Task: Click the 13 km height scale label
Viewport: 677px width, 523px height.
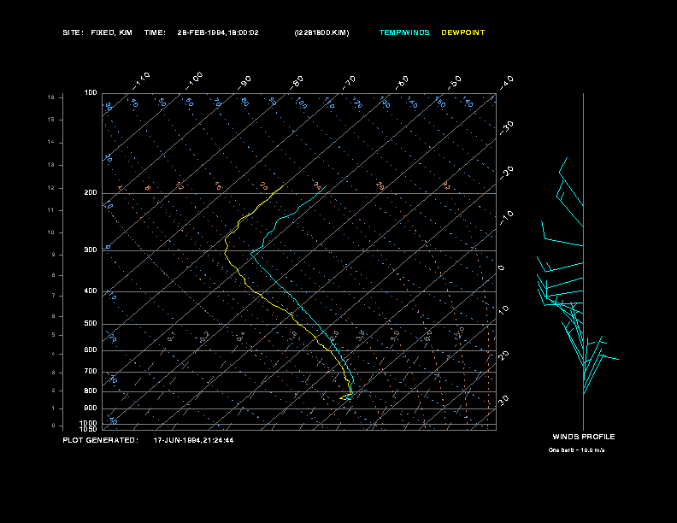Action: tap(51, 165)
